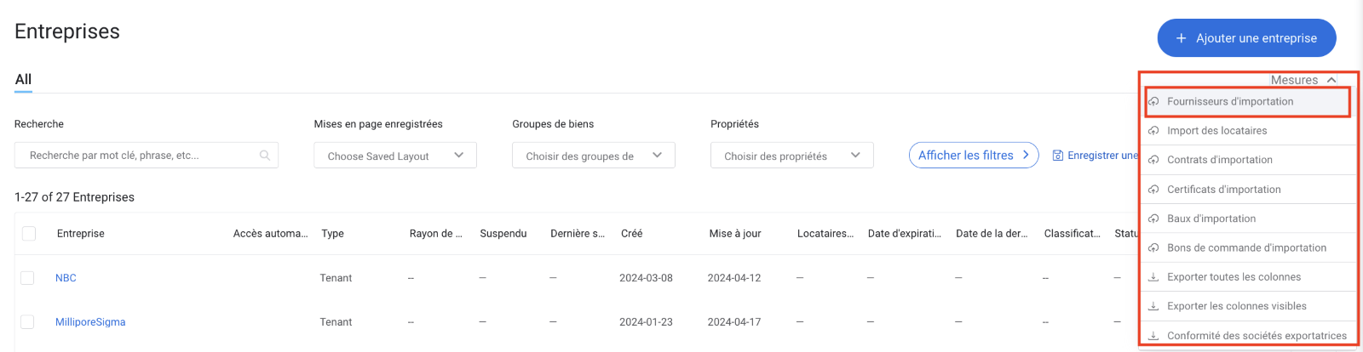Viewport: 1363px width, 352px height.
Task: Tick the select-all checkbox in table header
Action: 29,234
